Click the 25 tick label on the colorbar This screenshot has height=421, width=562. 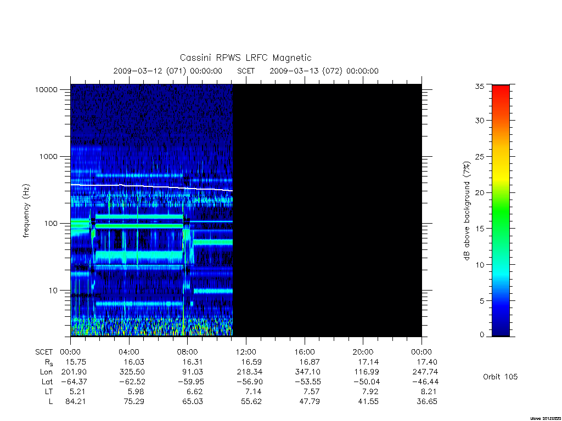coord(480,156)
